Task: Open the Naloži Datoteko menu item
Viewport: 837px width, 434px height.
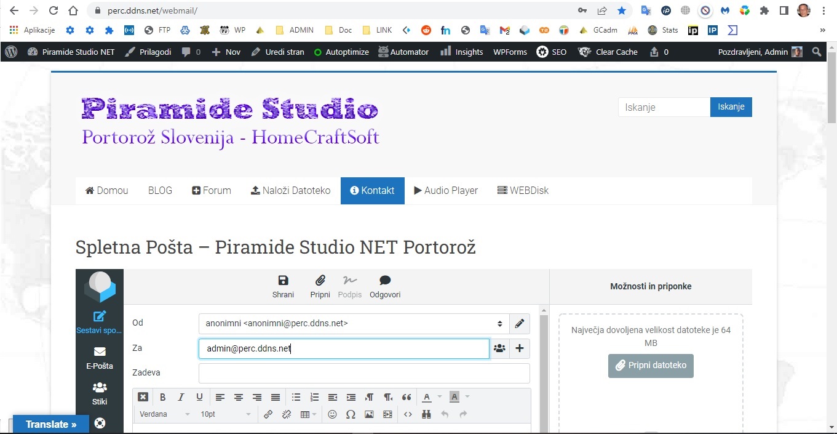Action: [x=291, y=191]
